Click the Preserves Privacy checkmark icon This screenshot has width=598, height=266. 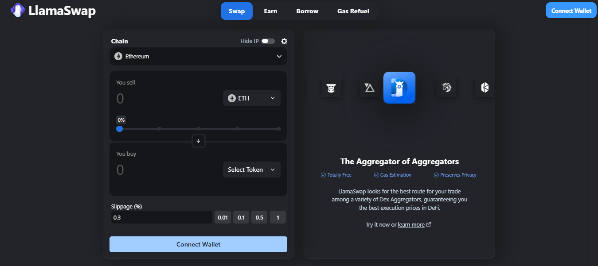(436, 175)
